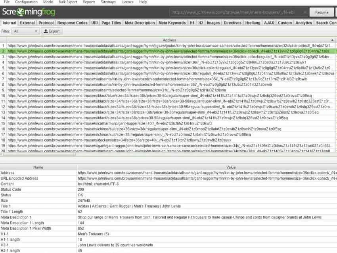Select the Meta Description 1 value text
Image resolution: width=337 pixels, height=253 pixels.
[200, 217]
